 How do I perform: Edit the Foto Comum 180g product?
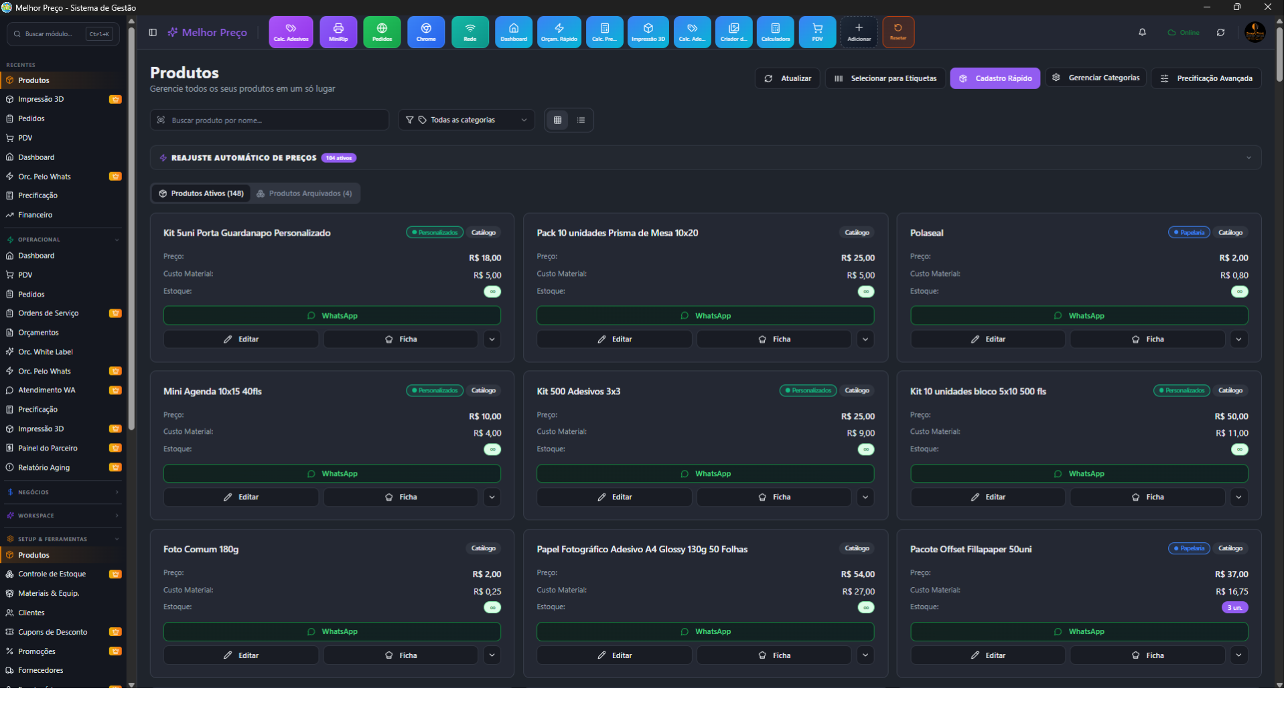click(241, 655)
